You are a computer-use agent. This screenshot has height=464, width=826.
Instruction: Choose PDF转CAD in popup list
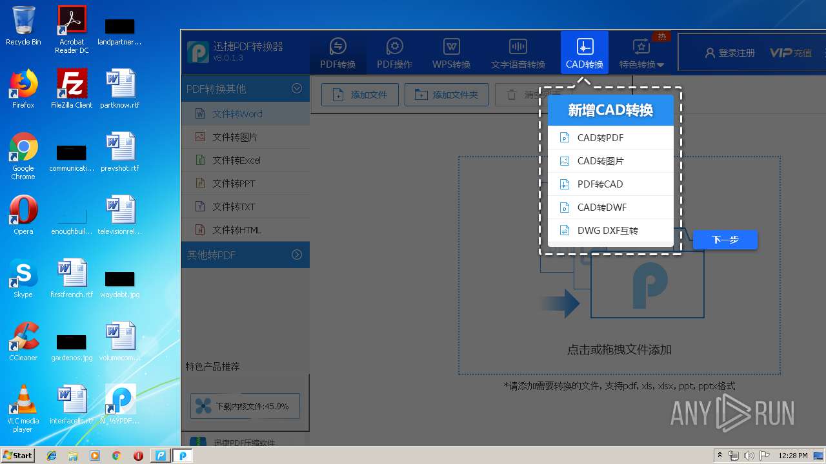click(610, 184)
